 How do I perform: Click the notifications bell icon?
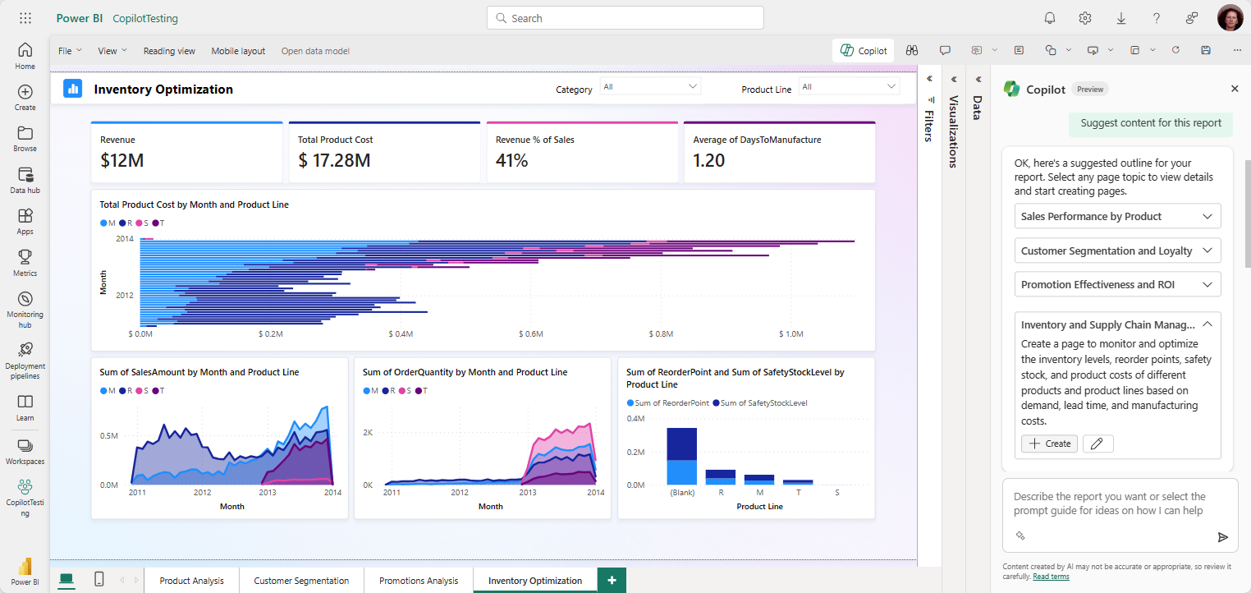[x=1050, y=18]
